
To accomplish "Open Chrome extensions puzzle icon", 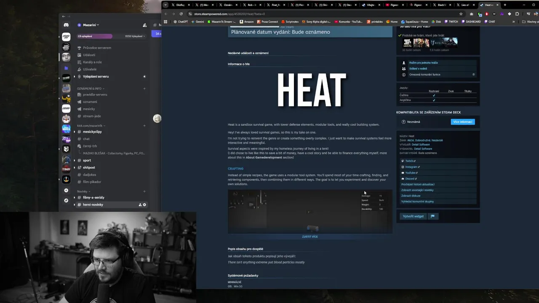I will [517, 14].
